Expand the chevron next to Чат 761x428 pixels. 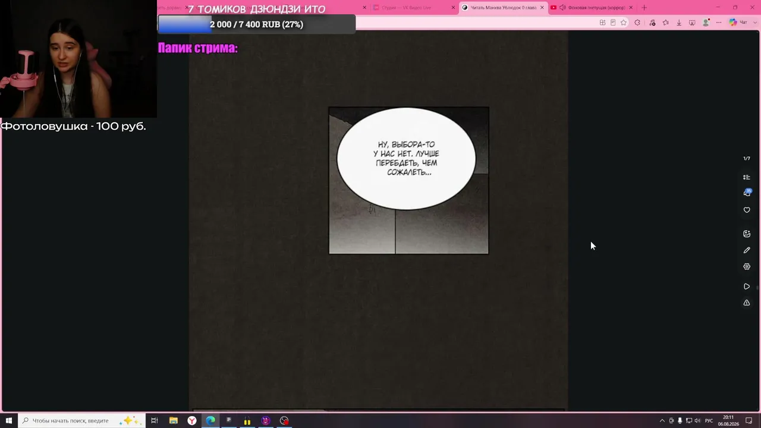click(x=755, y=23)
